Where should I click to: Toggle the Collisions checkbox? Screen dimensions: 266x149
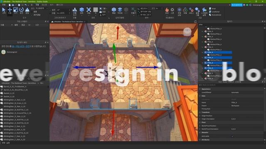[32, 12]
